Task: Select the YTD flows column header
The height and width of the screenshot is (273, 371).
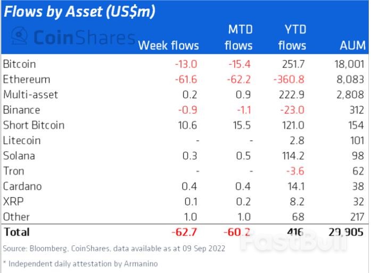Action: [292, 38]
